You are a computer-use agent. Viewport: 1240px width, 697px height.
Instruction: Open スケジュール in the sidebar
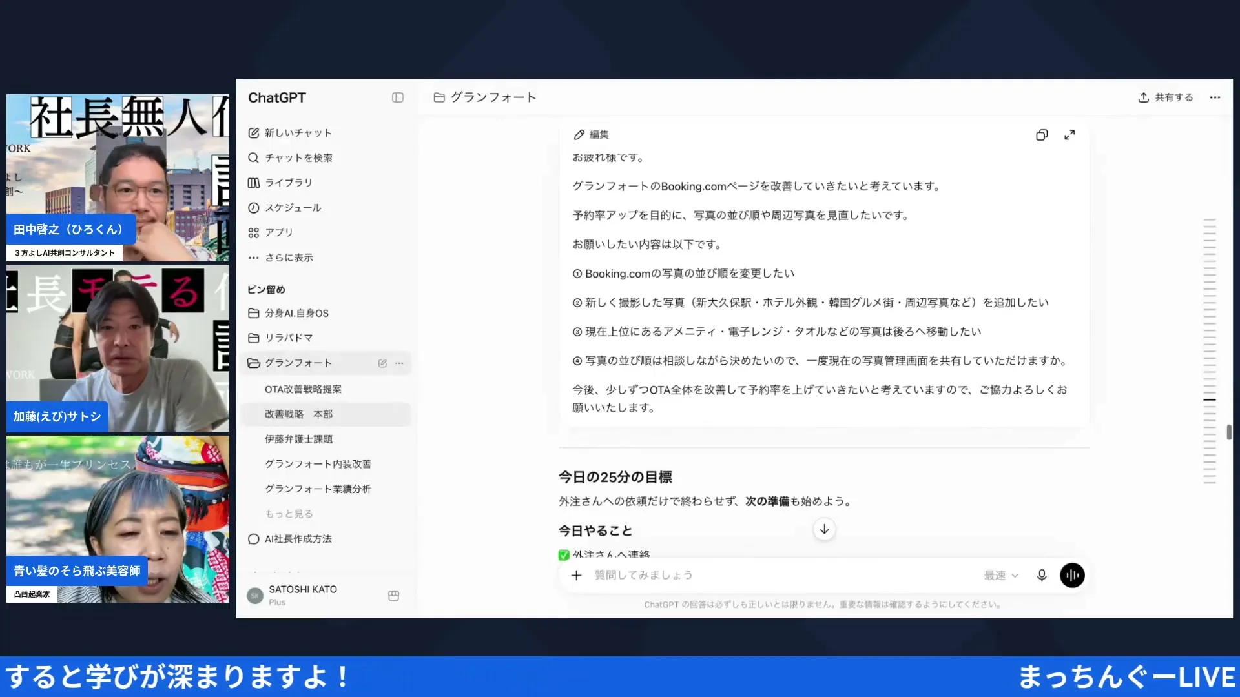(285, 208)
